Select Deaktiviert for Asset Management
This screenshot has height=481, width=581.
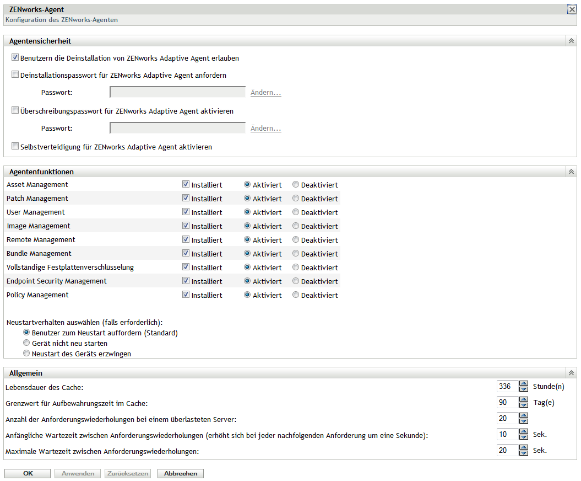pos(295,184)
